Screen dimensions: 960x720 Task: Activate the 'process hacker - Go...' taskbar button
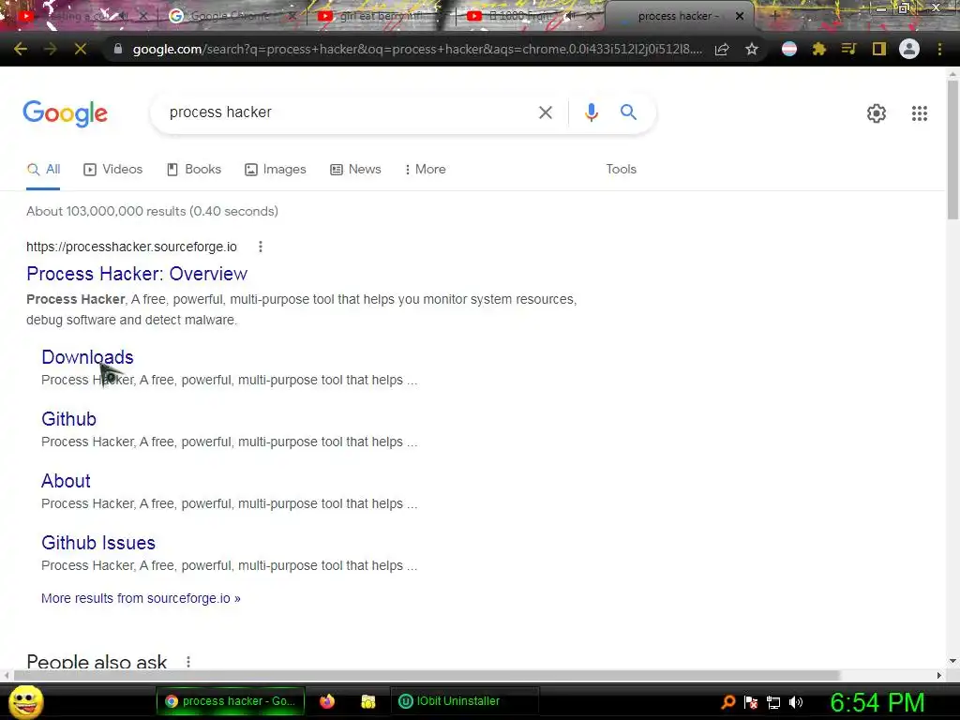pyautogui.click(x=231, y=701)
